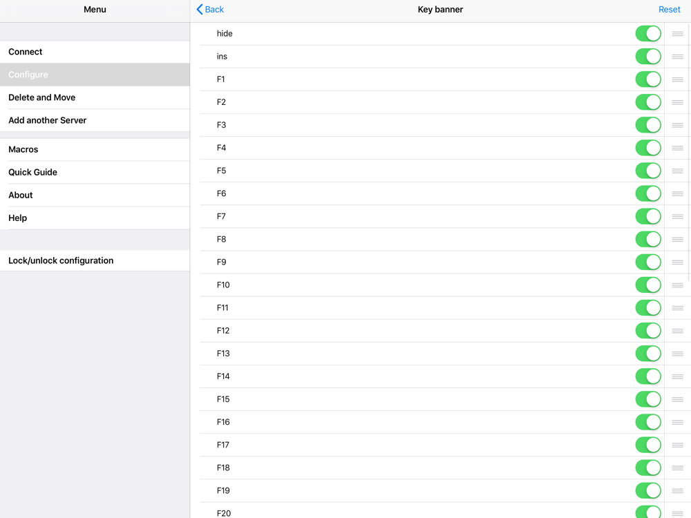Image resolution: width=691 pixels, height=518 pixels.
Task: Turn off the F3 key switch
Action: coord(648,125)
